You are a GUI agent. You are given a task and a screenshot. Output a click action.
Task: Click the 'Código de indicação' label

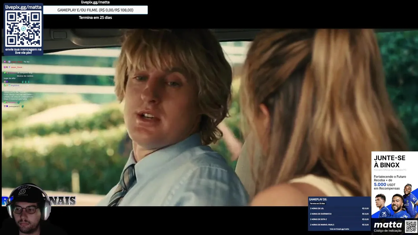(388, 231)
